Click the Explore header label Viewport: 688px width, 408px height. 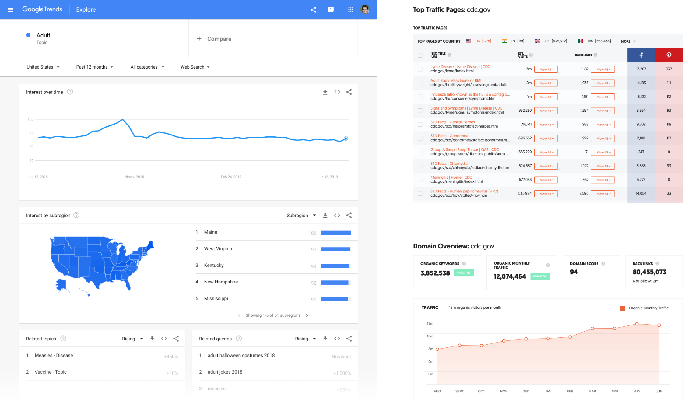point(86,10)
